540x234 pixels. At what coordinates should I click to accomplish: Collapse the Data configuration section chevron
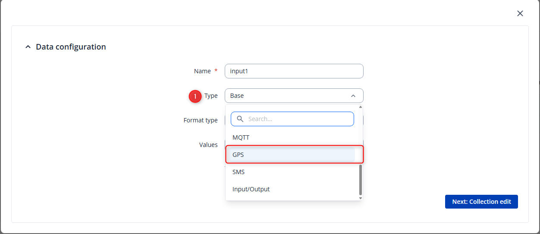tap(28, 47)
